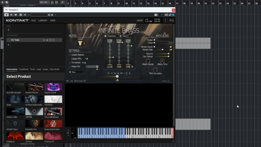Remove 23. Tuba with its X button

(x=60, y=40)
